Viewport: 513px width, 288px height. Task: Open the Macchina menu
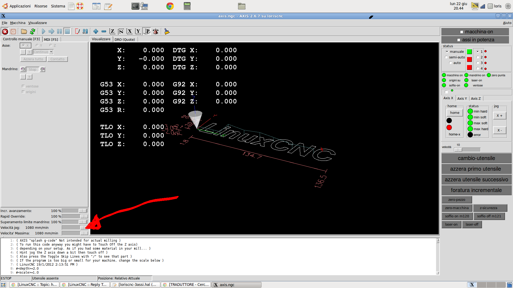(18, 23)
